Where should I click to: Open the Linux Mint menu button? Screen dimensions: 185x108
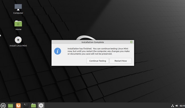[3, 105]
